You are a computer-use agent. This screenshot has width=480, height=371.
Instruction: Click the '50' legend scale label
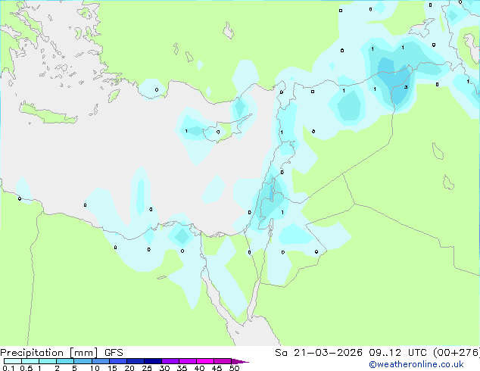coord(235,368)
